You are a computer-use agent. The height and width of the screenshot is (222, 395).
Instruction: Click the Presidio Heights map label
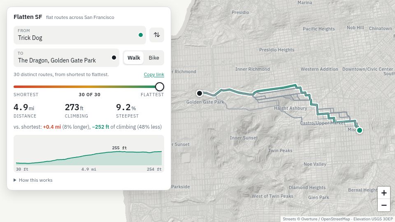click(x=276, y=50)
